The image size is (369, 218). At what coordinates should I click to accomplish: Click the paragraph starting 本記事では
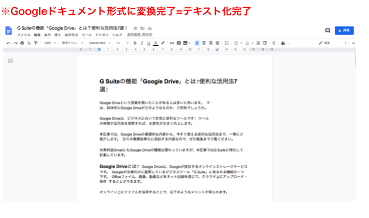(171, 137)
